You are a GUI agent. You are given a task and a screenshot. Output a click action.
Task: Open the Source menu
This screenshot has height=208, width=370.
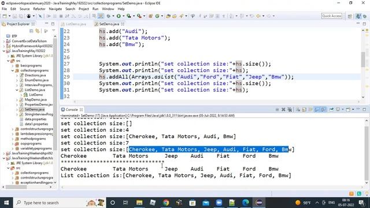24,9
